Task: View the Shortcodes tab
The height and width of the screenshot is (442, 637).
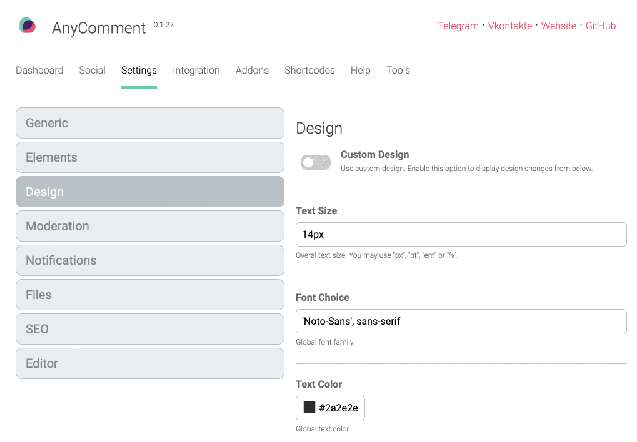Action: pyautogui.click(x=309, y=70)
